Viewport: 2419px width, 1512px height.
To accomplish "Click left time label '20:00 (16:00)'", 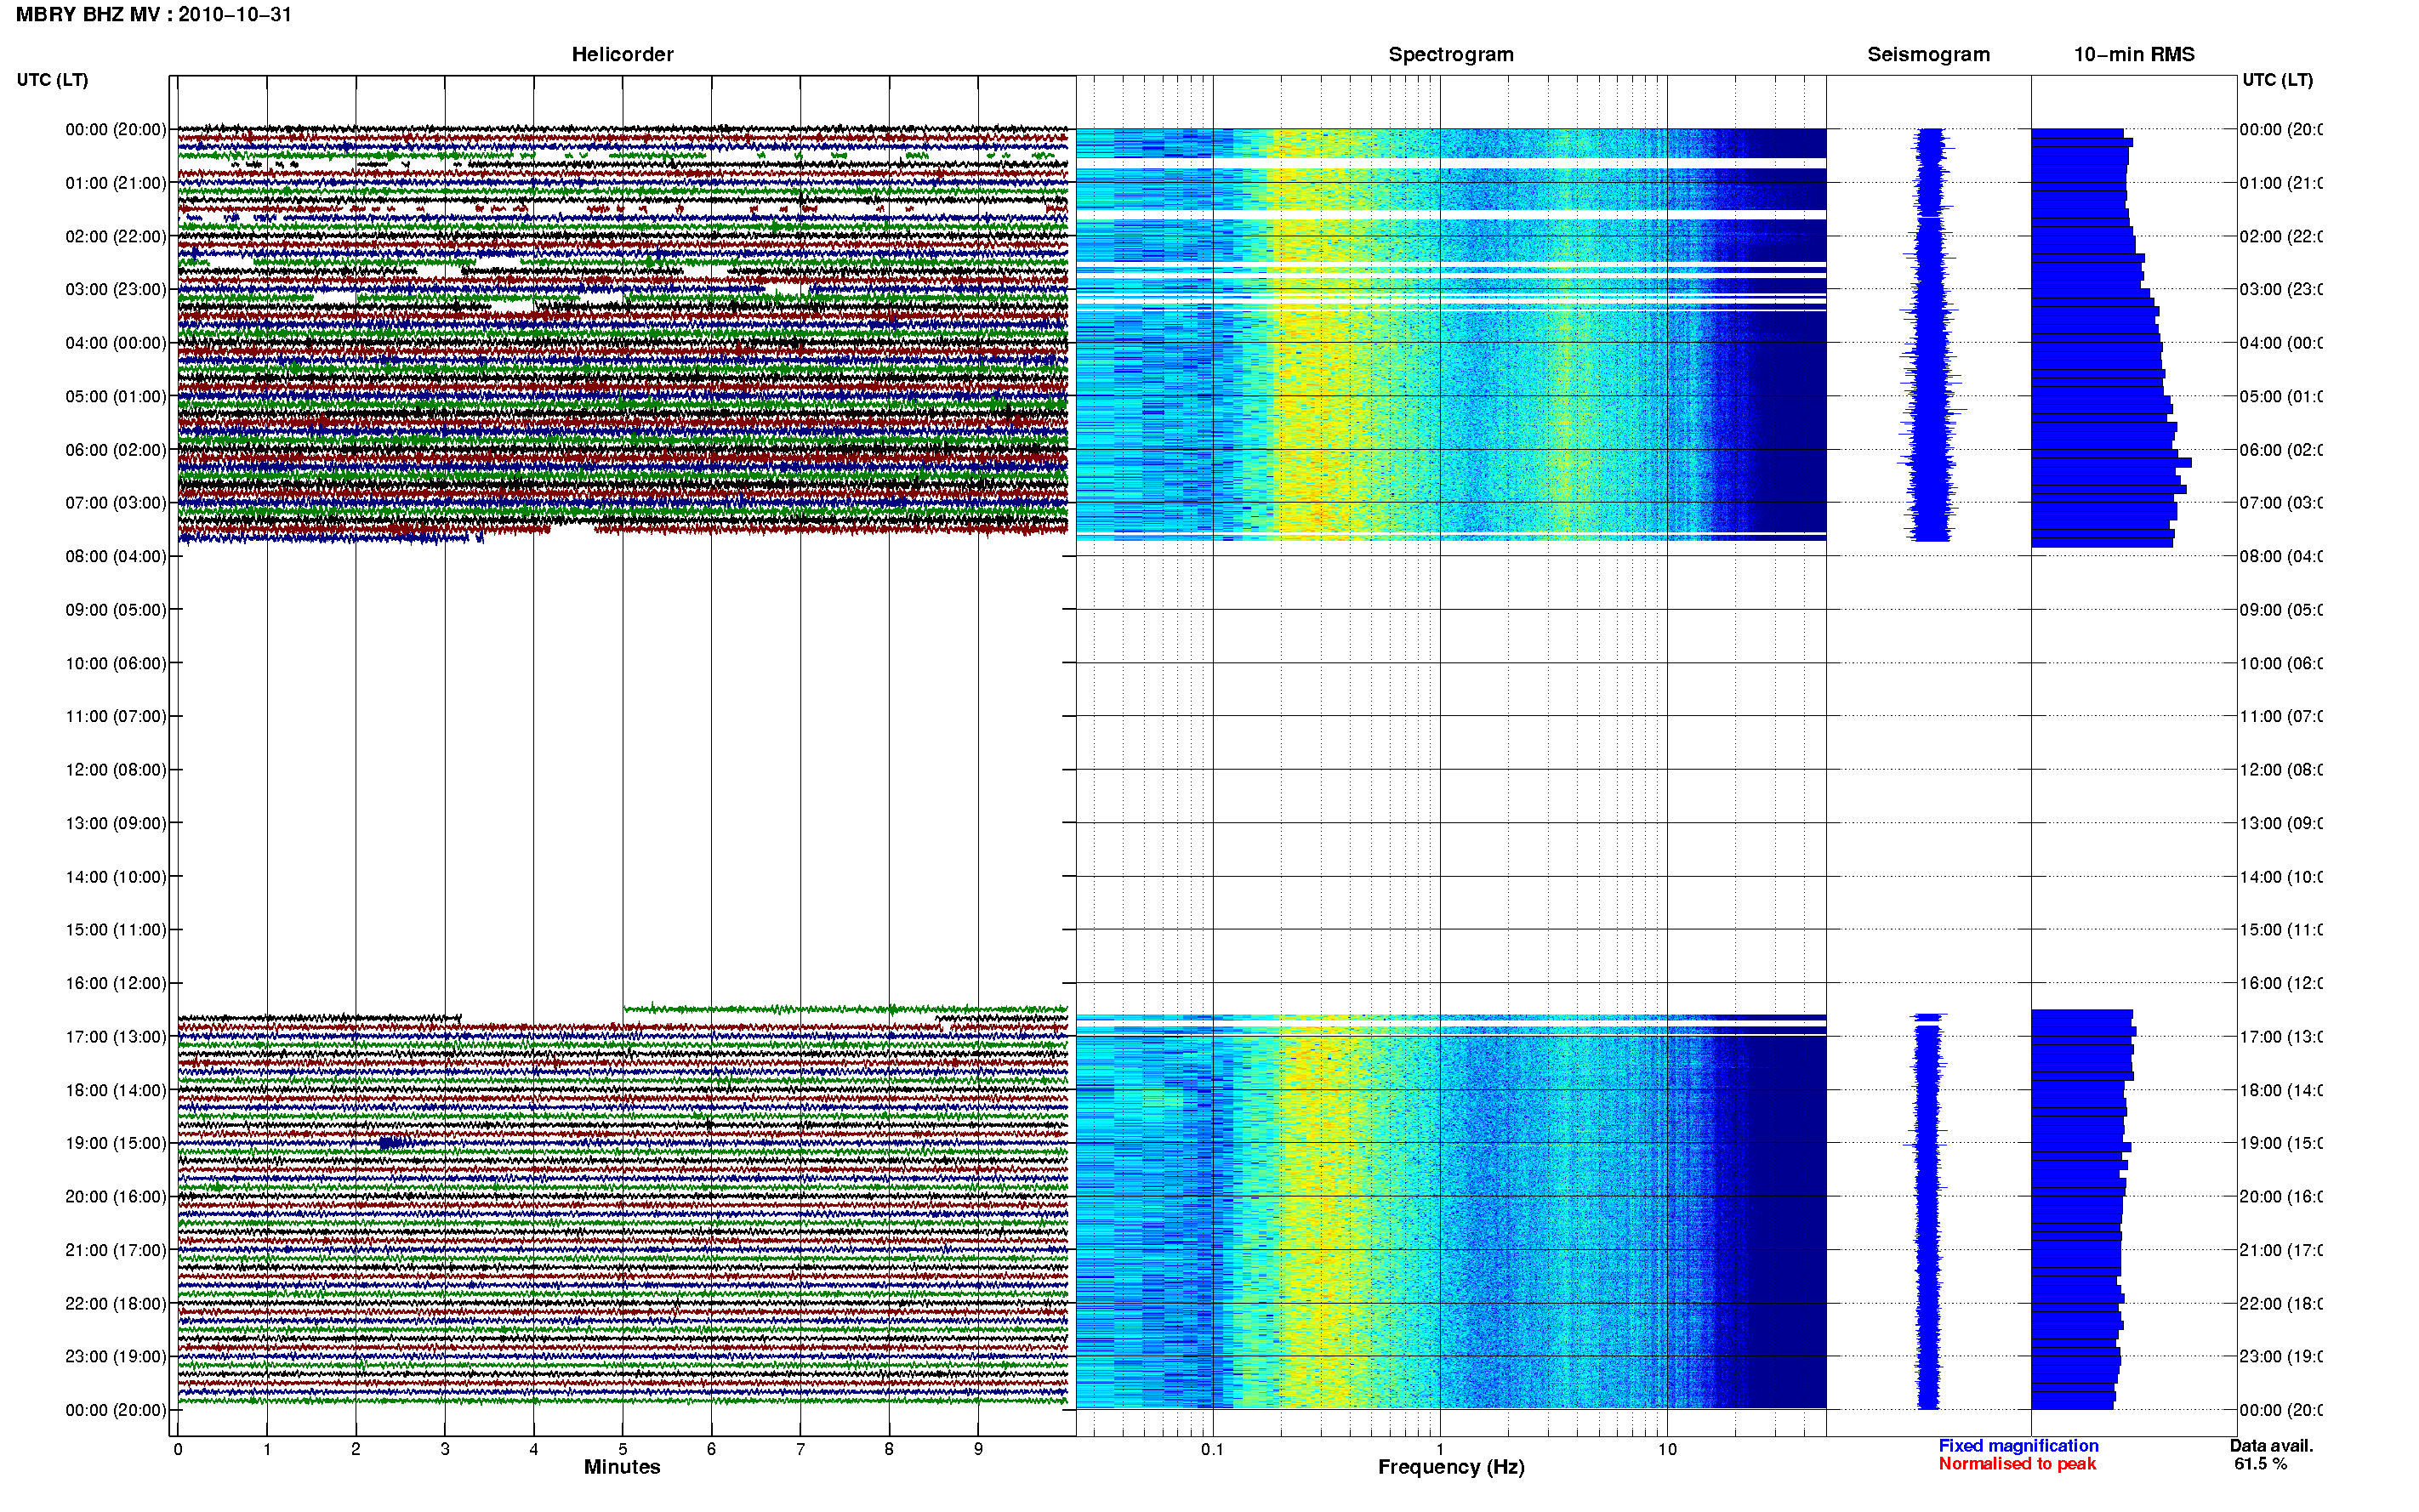I will [116, 1197].
